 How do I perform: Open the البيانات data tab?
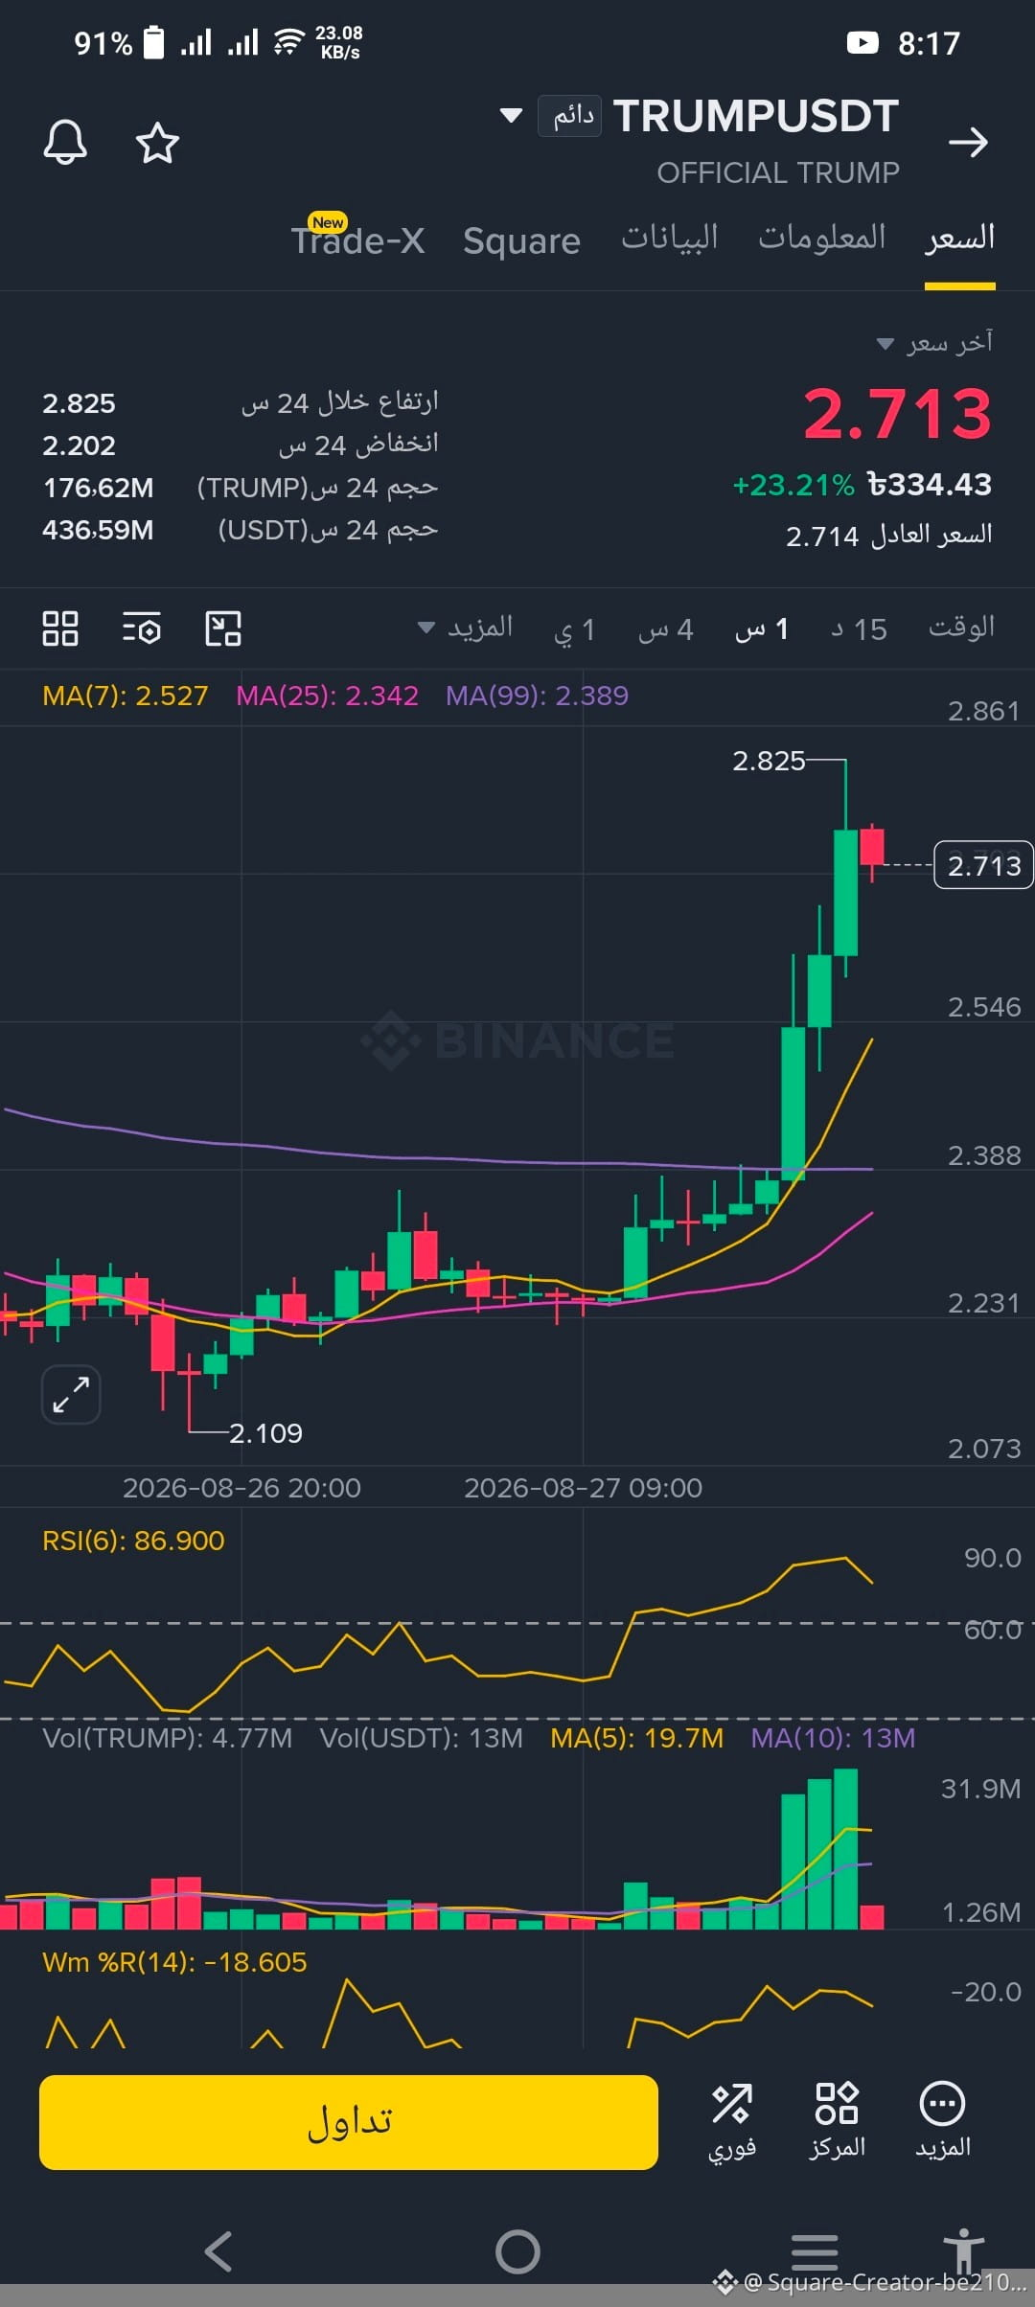tap(669, 238)
